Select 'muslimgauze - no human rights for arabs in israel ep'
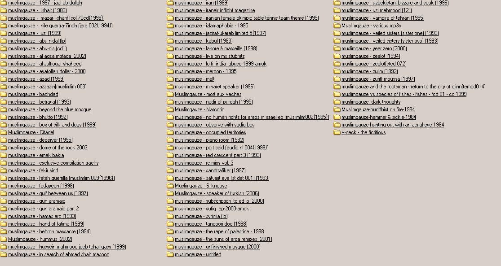Viewport: 501px width, 266px height. [x=252, y=117]
